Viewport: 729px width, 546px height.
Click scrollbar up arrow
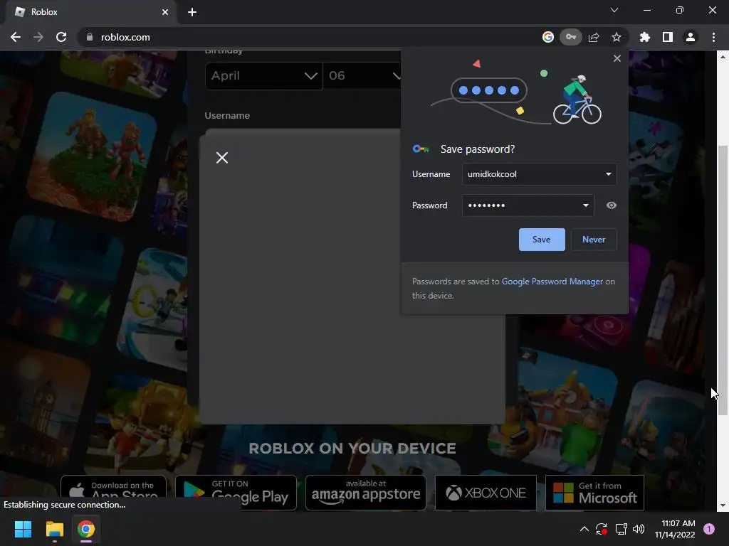pyautogui.click(x=723, y=57)
